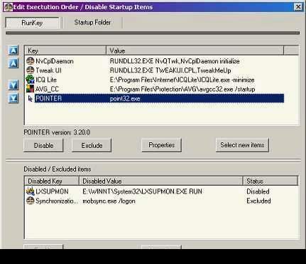This screenshot has width=306, height=264.
Task: Click the Excluded status cell
Action: pyautogui.click(x=258, y=201)
